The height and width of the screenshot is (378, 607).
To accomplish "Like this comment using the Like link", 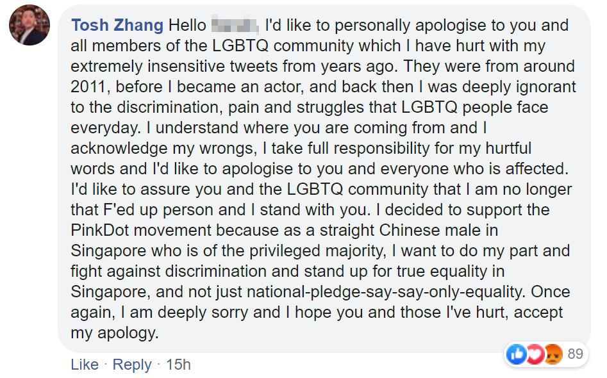I will click(x=85, y=365).
